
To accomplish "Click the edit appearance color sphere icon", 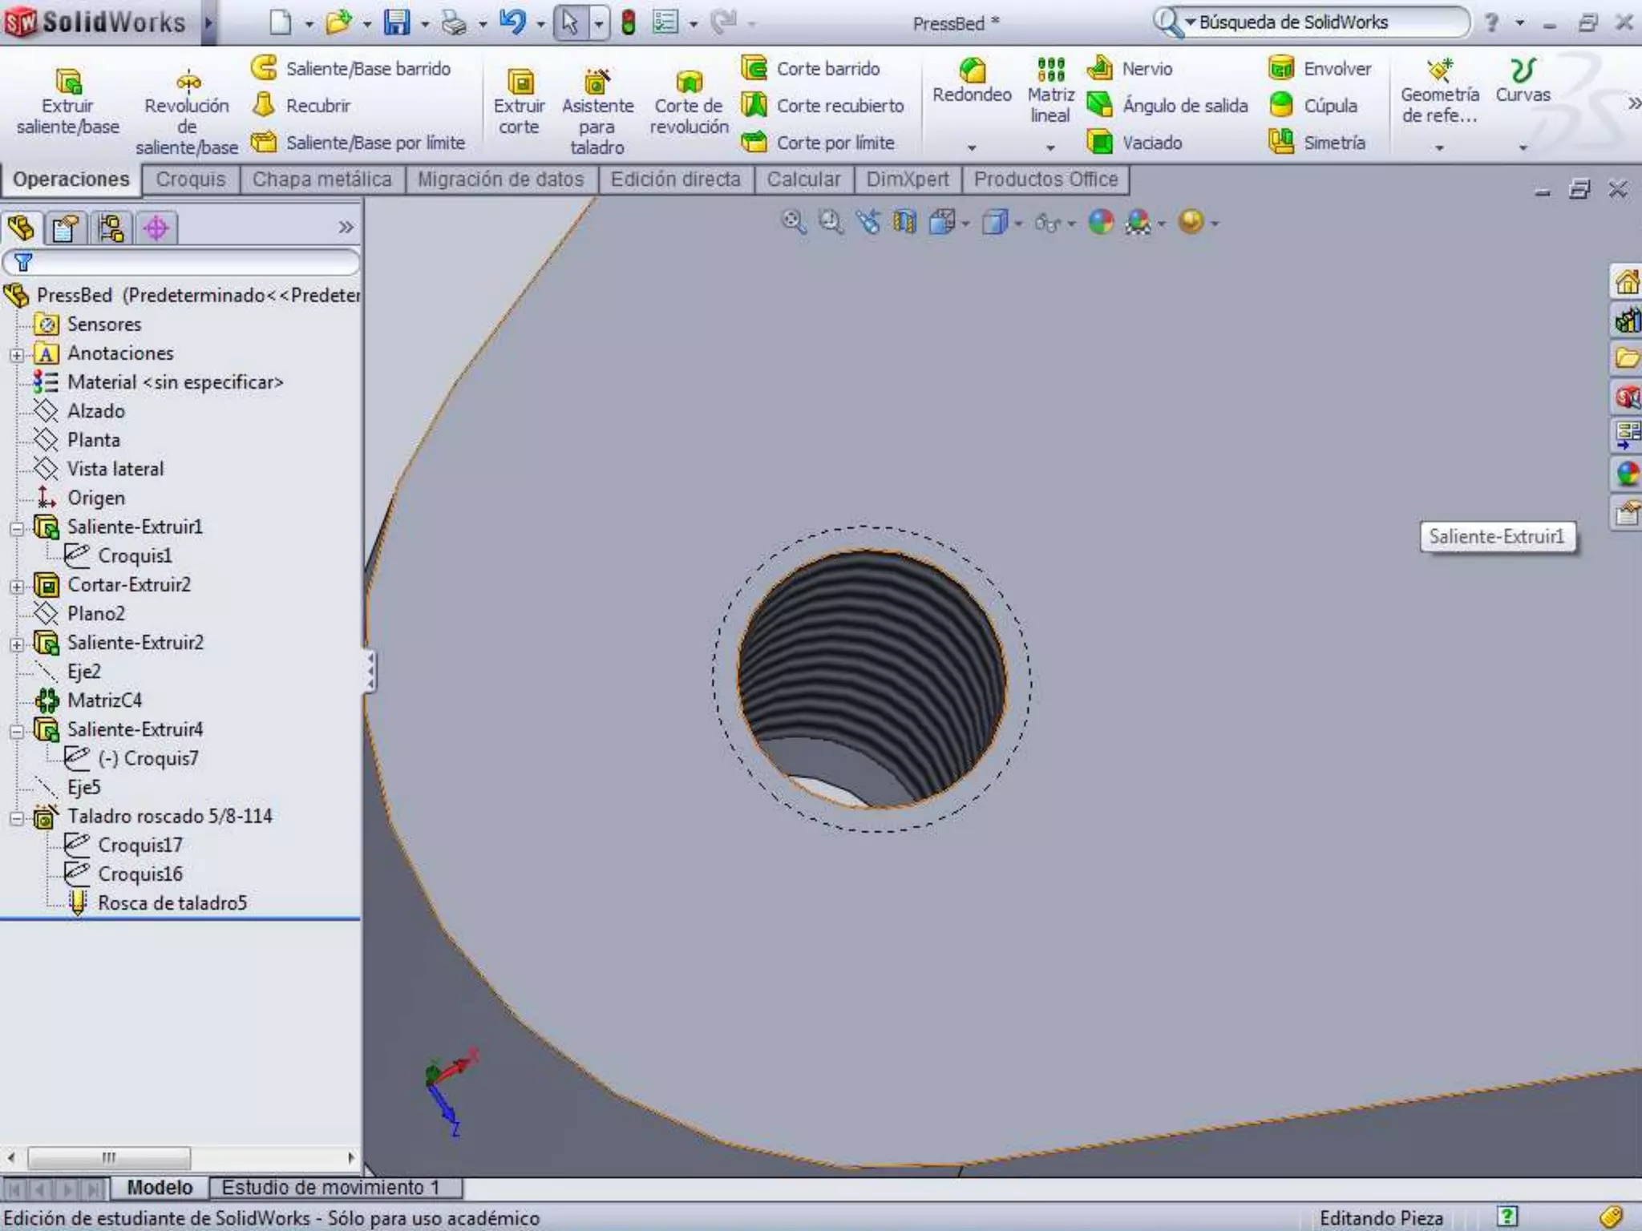I will tap(1101, 222).
